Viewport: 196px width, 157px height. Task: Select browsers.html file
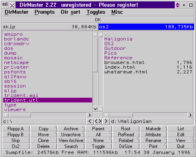(x=148, y=62)
